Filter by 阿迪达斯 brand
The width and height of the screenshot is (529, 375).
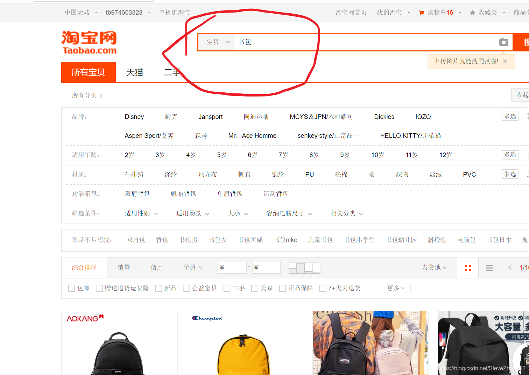click(x=256, y=117)
